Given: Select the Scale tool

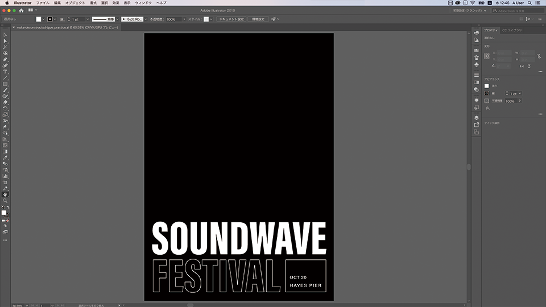Looking at the screenshot, I should pos(5,114).
